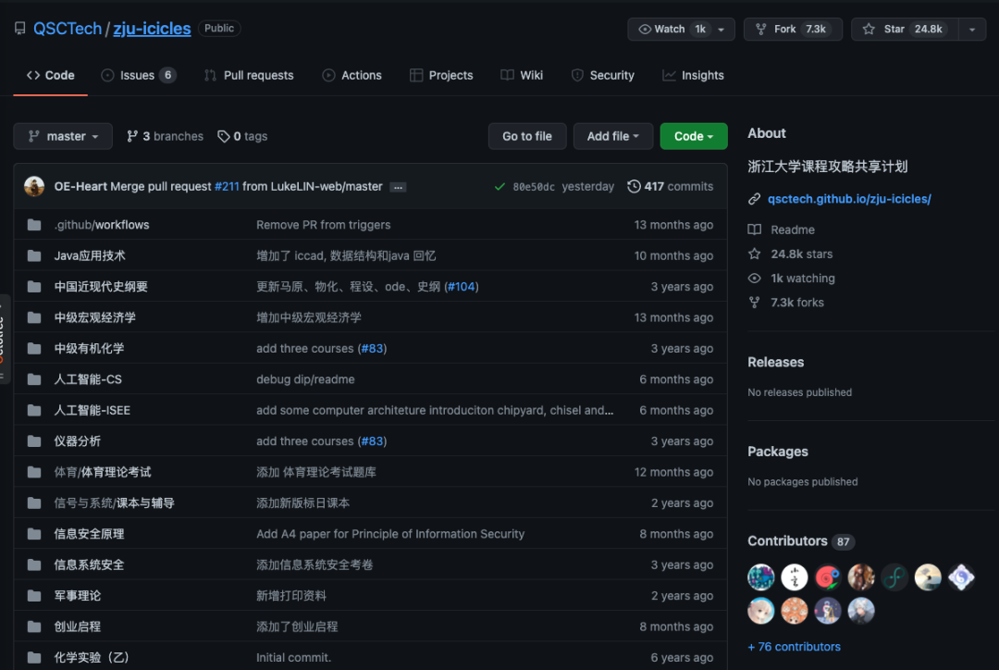This screenshot has height=670, width=999.
Task: Click the Readme book icon in About
Action: point(755,230)
